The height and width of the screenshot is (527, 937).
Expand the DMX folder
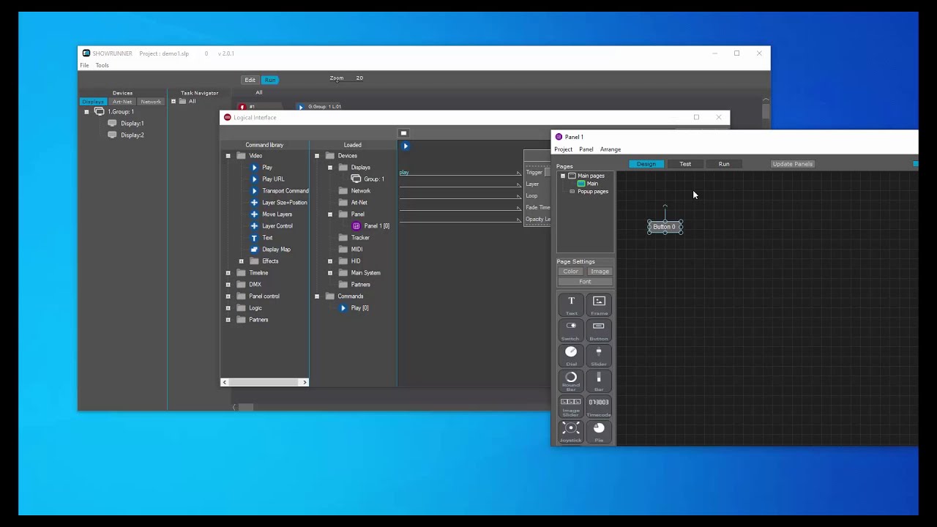tap(228, 285)
